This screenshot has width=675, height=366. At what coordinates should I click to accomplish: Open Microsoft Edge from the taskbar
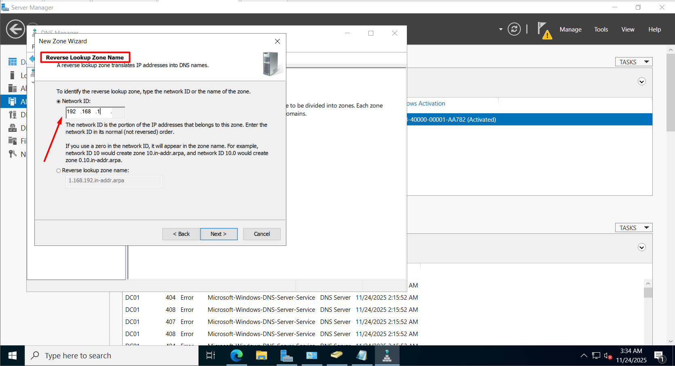(x=236, y=355)
